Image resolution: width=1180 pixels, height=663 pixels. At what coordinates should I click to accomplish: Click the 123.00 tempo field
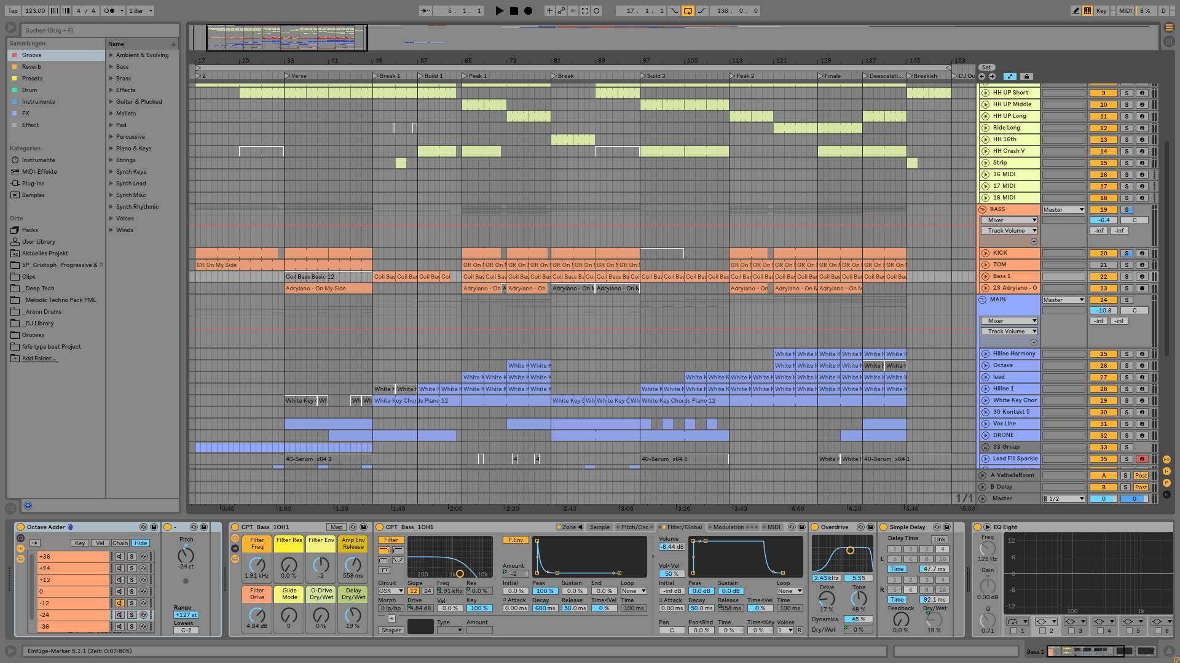click(34, 10)
